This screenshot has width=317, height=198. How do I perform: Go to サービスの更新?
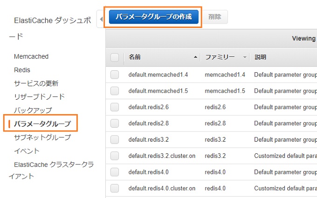36,83
